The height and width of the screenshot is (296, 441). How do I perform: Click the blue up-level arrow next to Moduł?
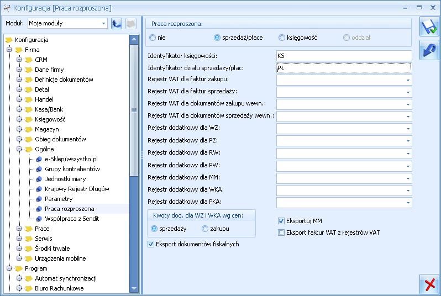pyautogui.click(x=117, y=23)
